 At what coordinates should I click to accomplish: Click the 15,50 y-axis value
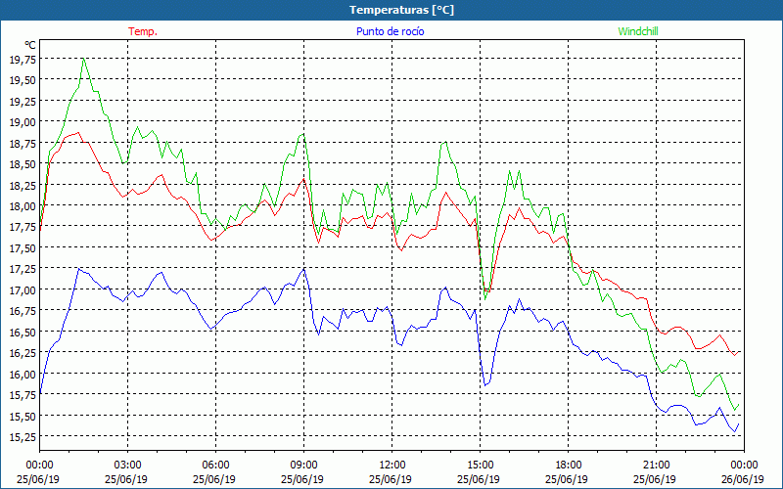(x=23, y=416)
